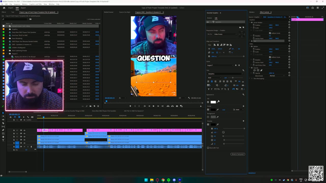Switch to Export workspace tab
326x183 pixels.
click(x=23, y=8)
